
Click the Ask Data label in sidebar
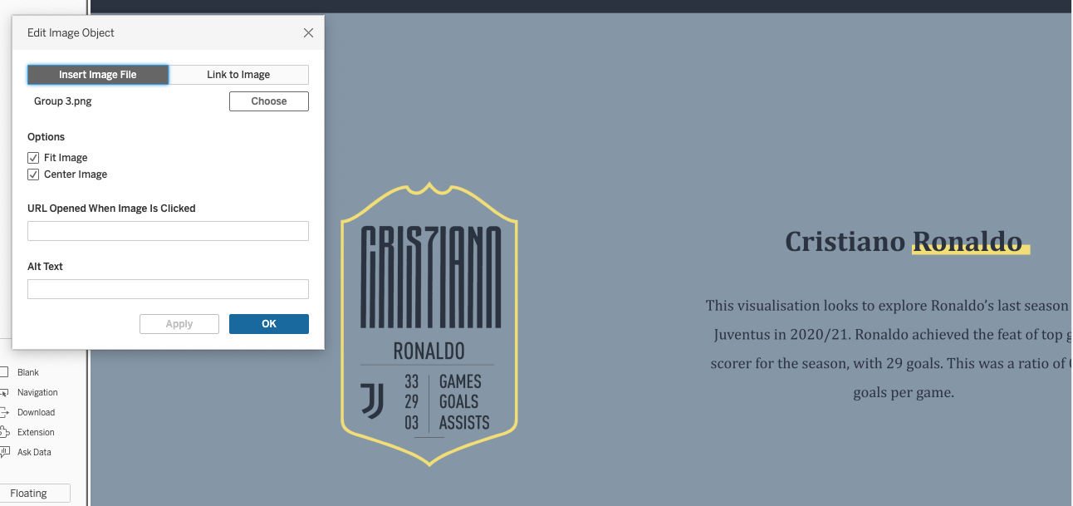pyautogui.click(x=34, y=452)
